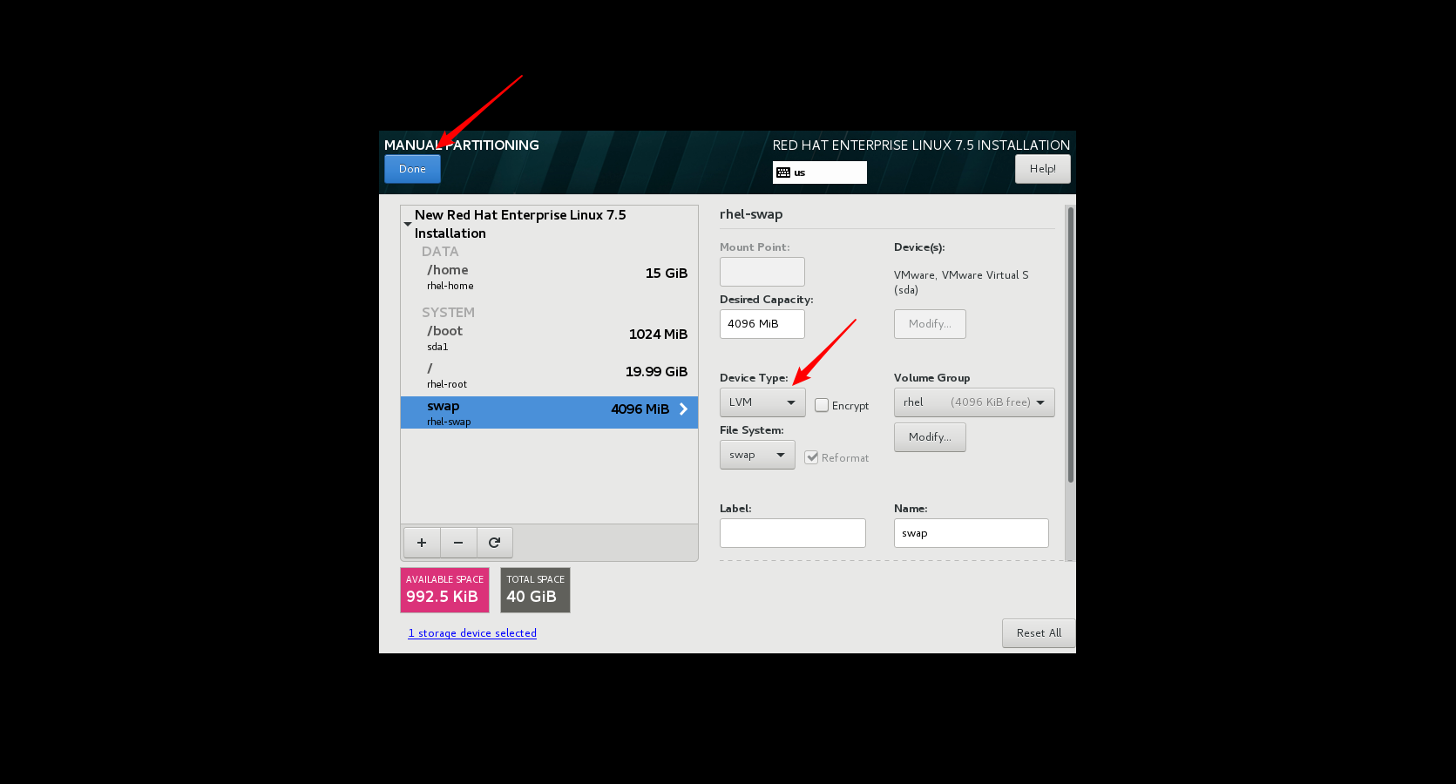Click the Reset All button
The image size is (1456, 784).
[x=1039, y=633]
